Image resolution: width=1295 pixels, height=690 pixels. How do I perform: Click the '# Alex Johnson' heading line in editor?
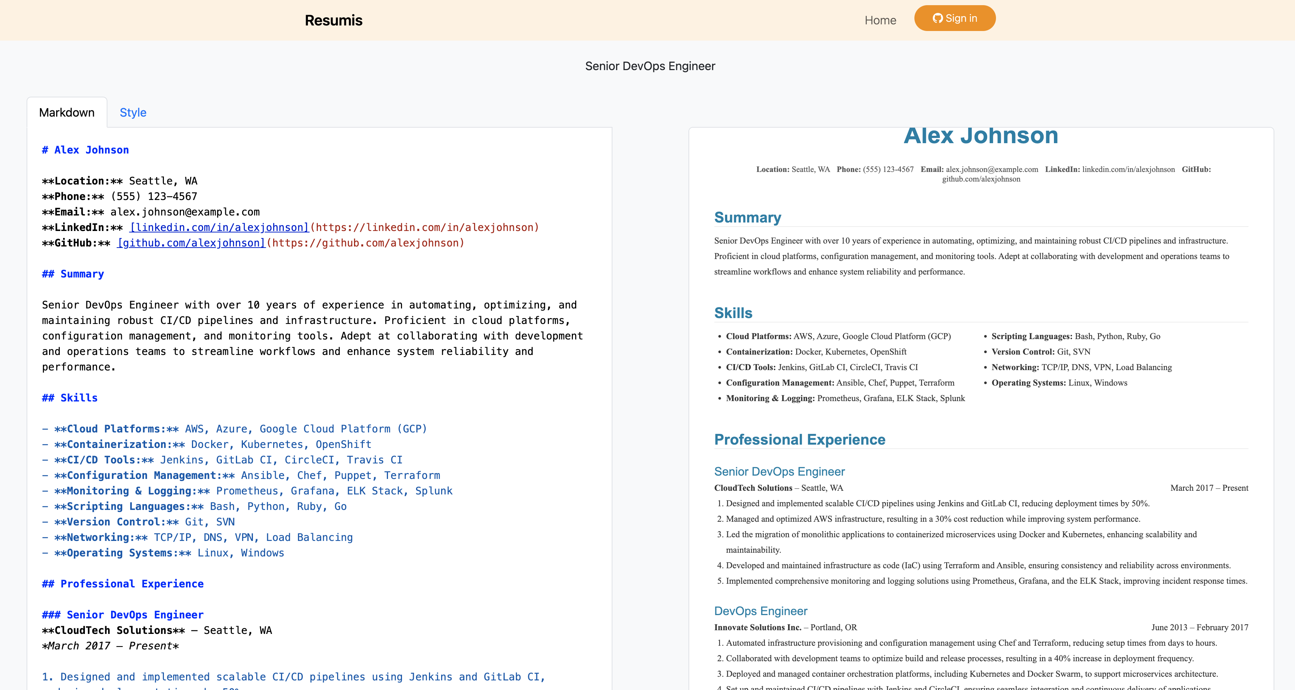pos(86,150)
